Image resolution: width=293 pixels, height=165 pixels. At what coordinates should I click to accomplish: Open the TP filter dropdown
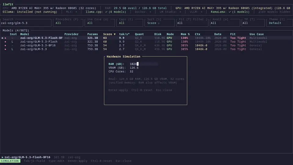[x=253, y=23]
